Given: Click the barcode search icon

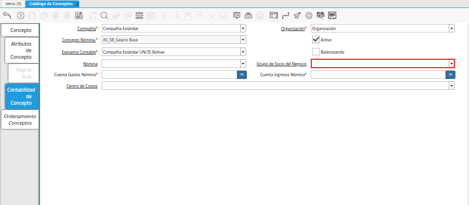Looking at the screenshot, I should coord(320,16).
